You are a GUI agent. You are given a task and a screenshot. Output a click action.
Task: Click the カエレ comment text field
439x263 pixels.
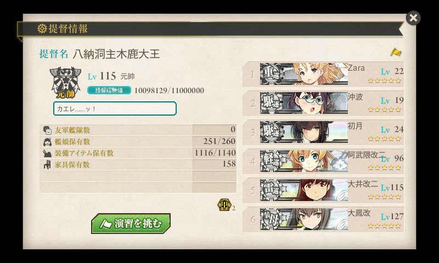[115, 108]
